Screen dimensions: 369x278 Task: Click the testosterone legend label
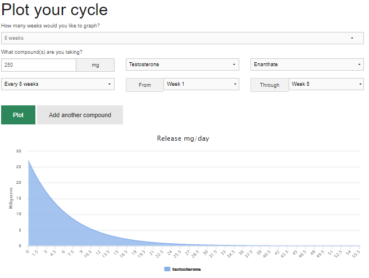point(186,269)
